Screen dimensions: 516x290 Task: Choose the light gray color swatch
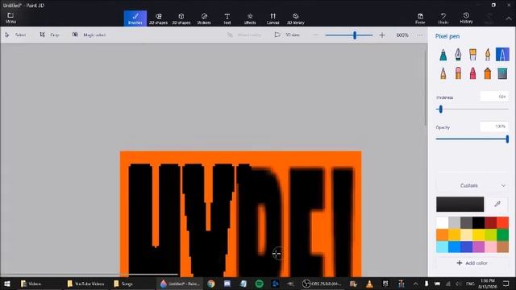tap(454, 223)
